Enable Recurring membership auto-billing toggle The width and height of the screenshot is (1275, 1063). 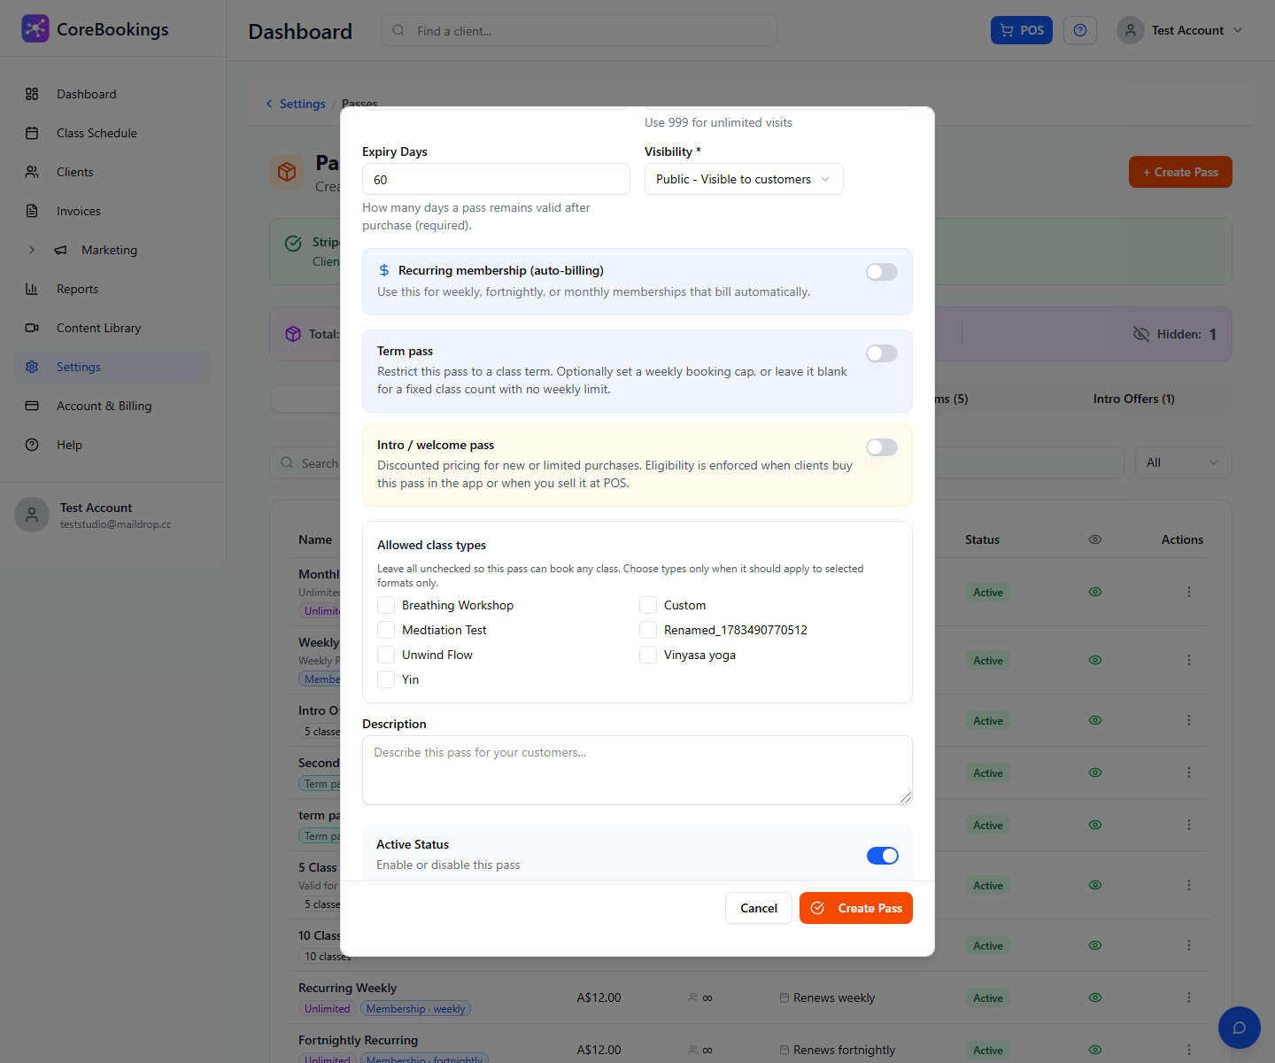tap(882, 272)
